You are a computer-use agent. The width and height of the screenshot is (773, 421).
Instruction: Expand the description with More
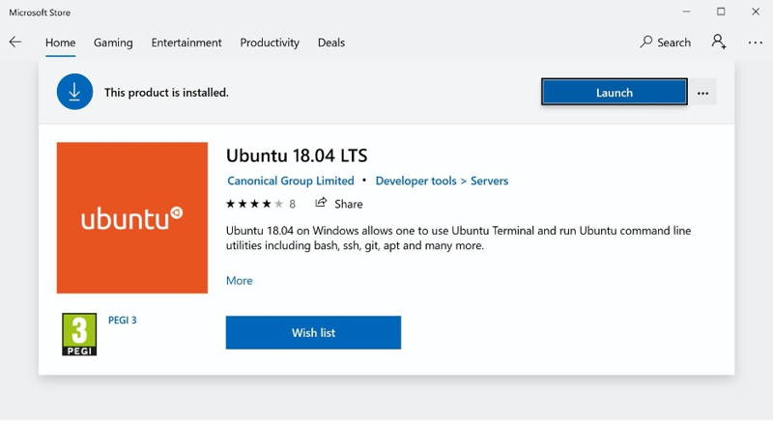click(239, 280)
